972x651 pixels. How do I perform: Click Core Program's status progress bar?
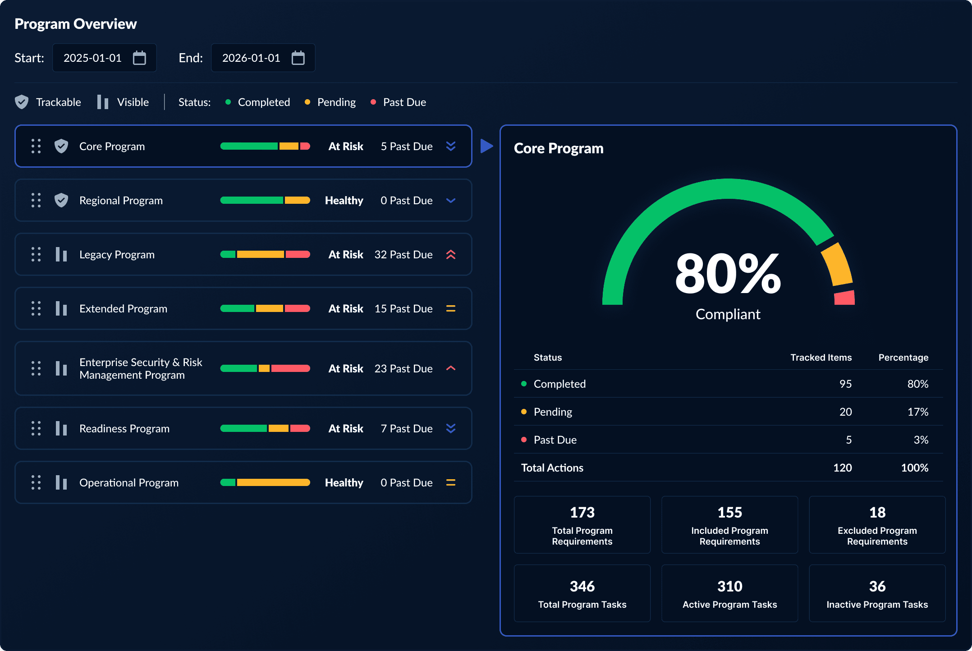click(265, 146)
